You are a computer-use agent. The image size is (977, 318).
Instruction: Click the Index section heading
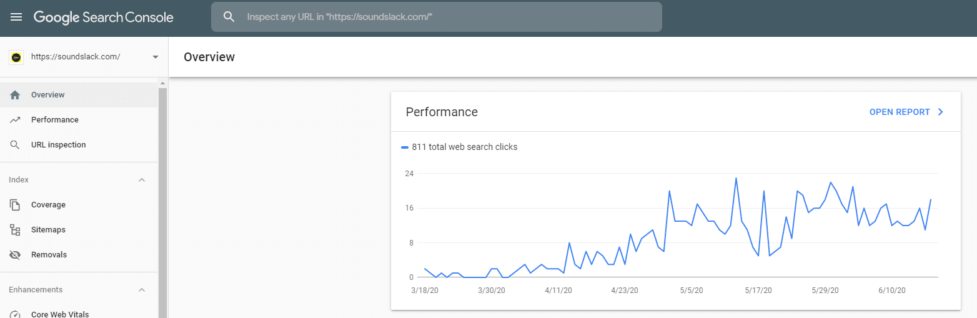[19, 180]
